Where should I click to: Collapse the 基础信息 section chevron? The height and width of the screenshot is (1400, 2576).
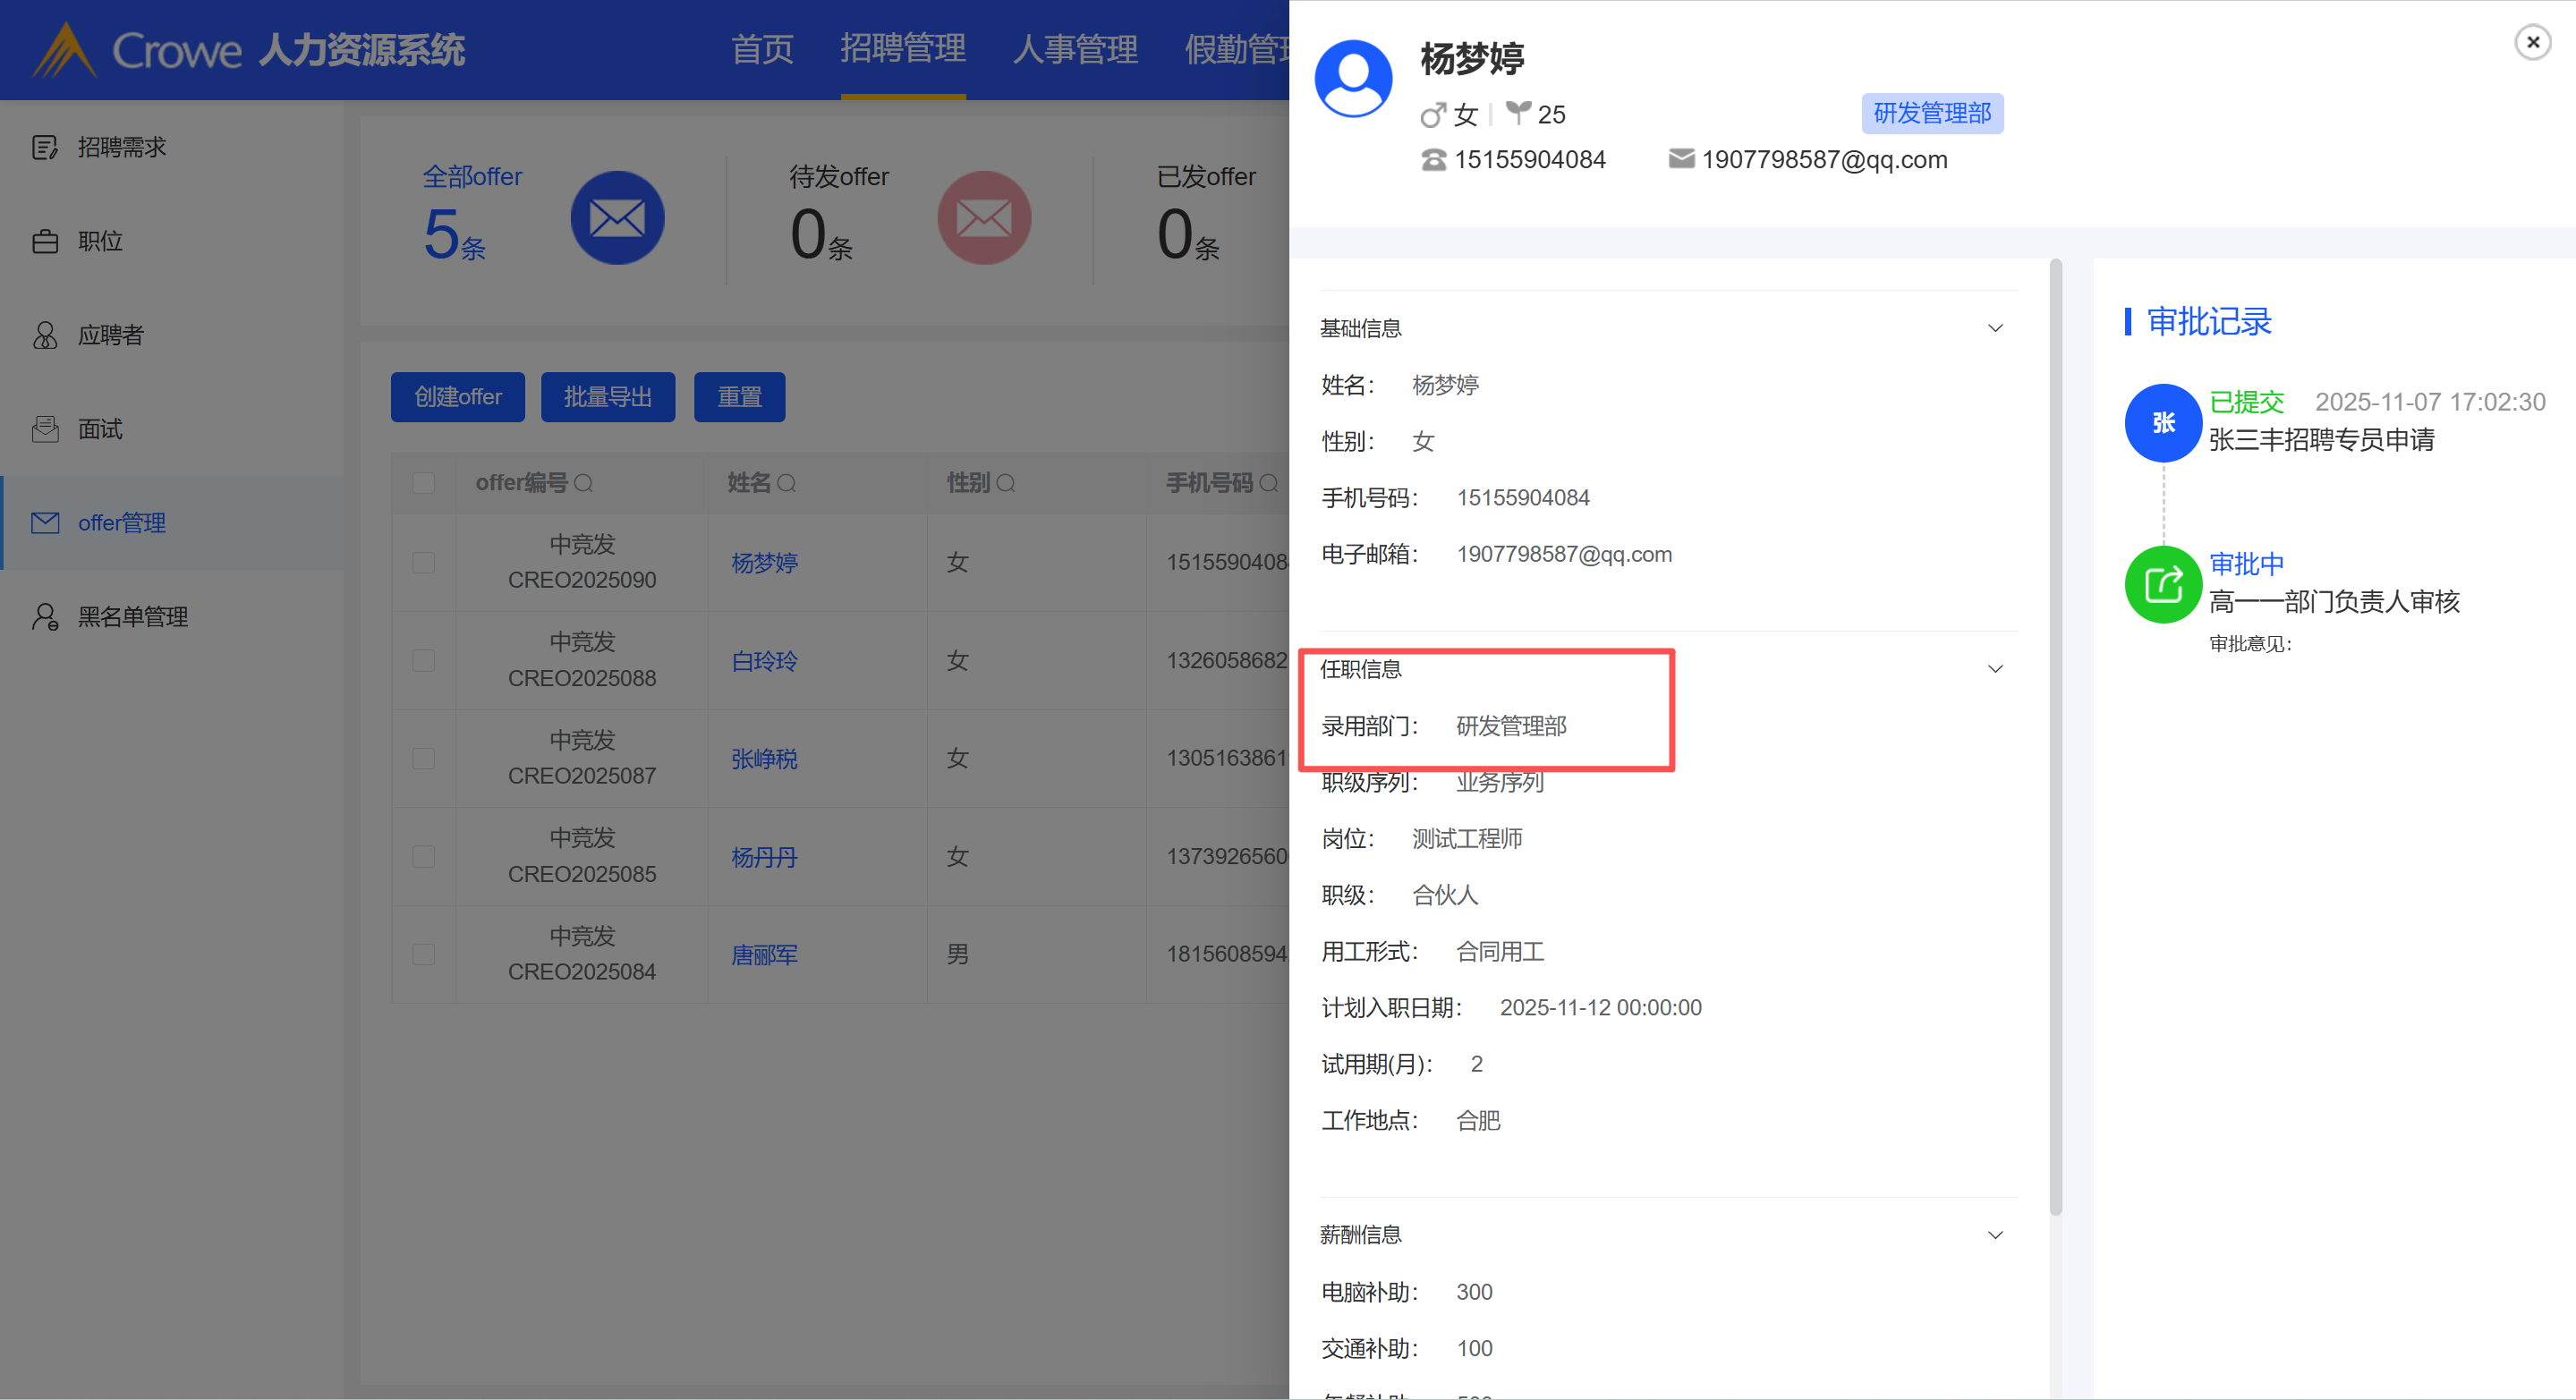tap(1994, 328)
